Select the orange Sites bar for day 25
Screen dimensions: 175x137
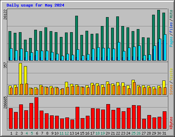pyautogui.click(x=134, y=88)
